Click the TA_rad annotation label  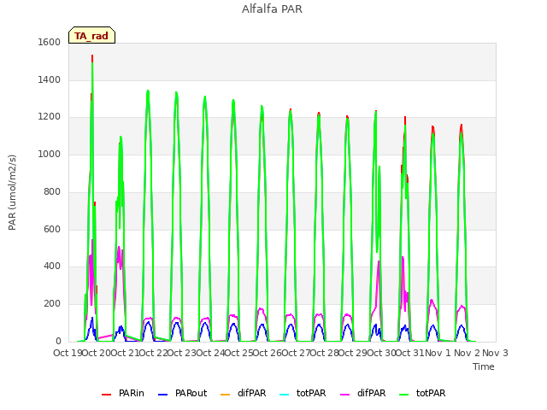91,36
